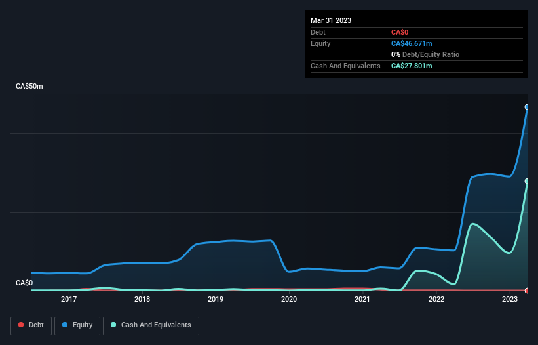Click the Mar 31 2023 tooltip date
Image resolution: width=538 pixels, height=345 pixels.
click(331, 20)
